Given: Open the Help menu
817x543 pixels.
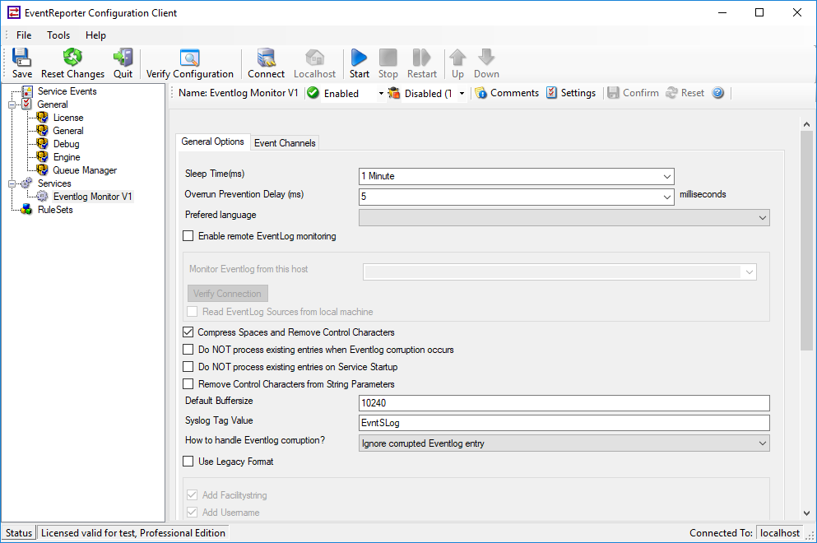Looking at the screenshot, I should (96, 35).
